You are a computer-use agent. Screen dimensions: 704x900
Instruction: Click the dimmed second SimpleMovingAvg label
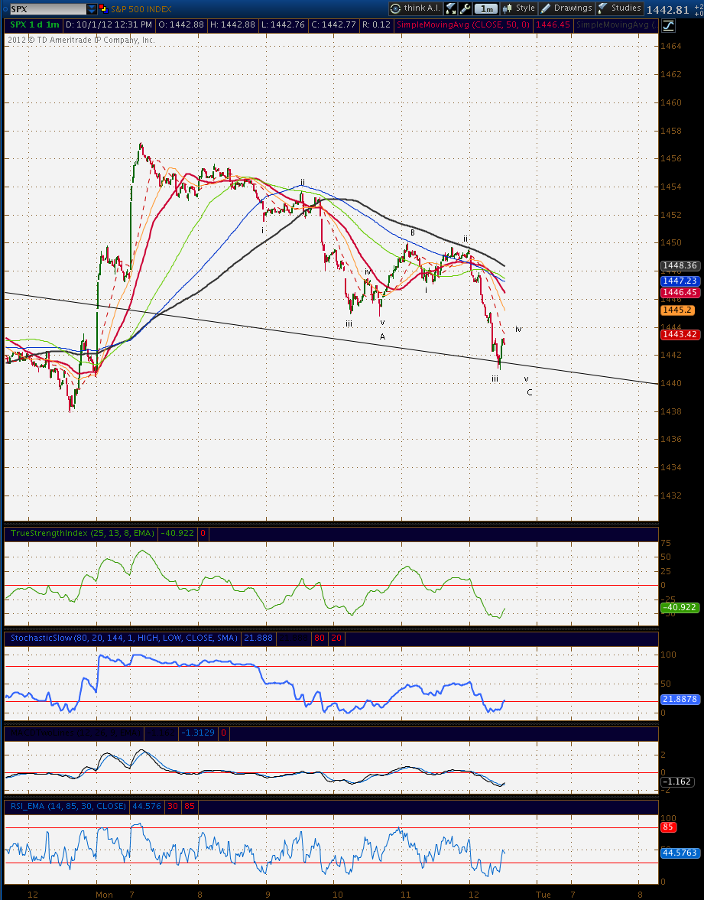[x=618, y=24]
